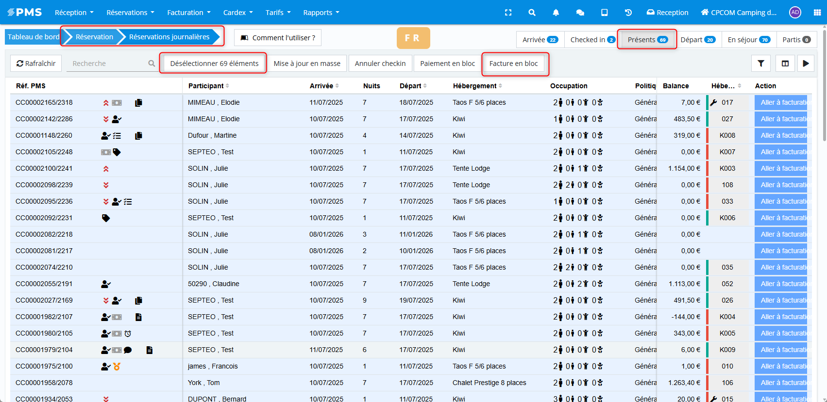Click the Facture en bloc button
This screenshot has width=827, height=402.
[513, 64]
